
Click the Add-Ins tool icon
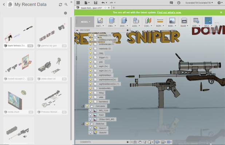coord(196,21)
